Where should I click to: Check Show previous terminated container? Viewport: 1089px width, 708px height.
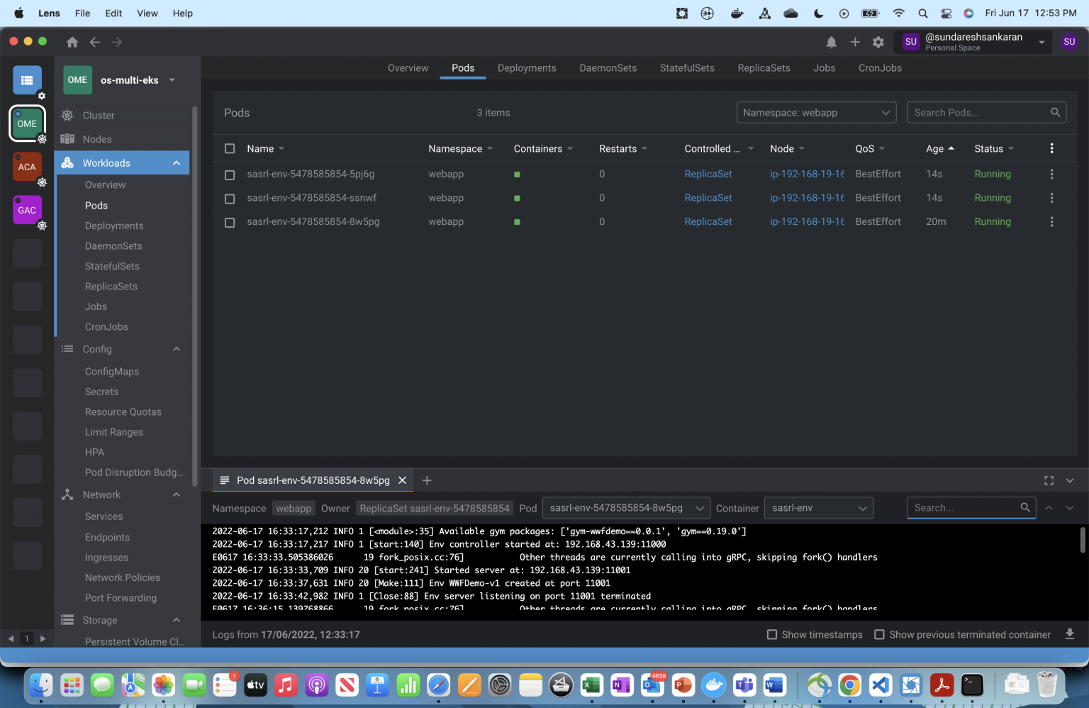click(879, 634)
